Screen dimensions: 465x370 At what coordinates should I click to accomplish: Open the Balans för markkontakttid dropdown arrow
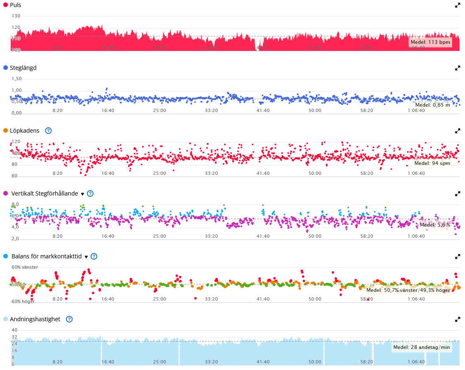point(86,257)
